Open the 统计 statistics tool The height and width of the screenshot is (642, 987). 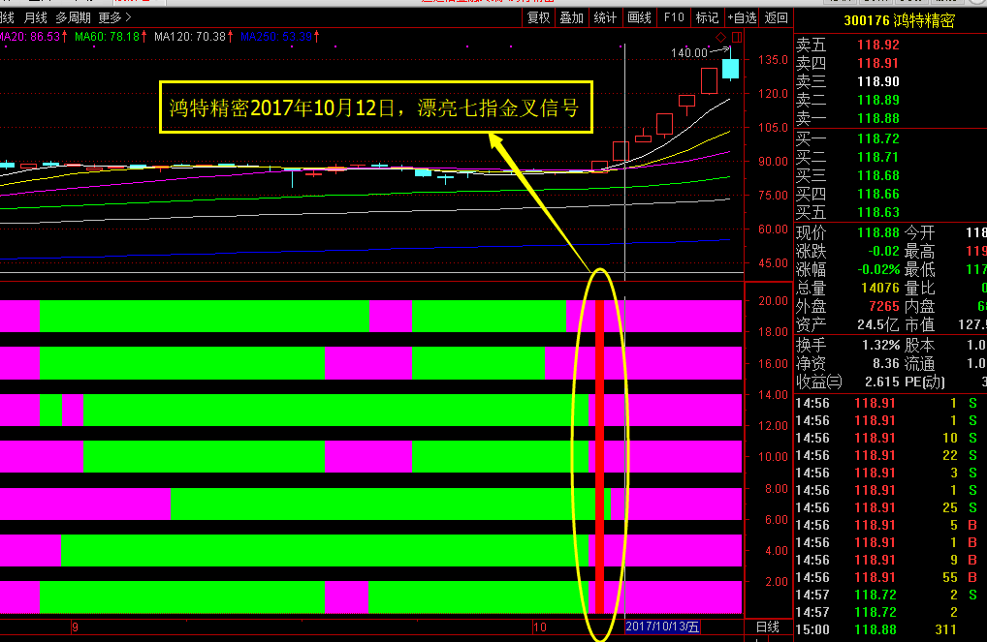click(605, 17)
